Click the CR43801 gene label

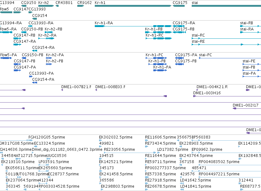64,3
